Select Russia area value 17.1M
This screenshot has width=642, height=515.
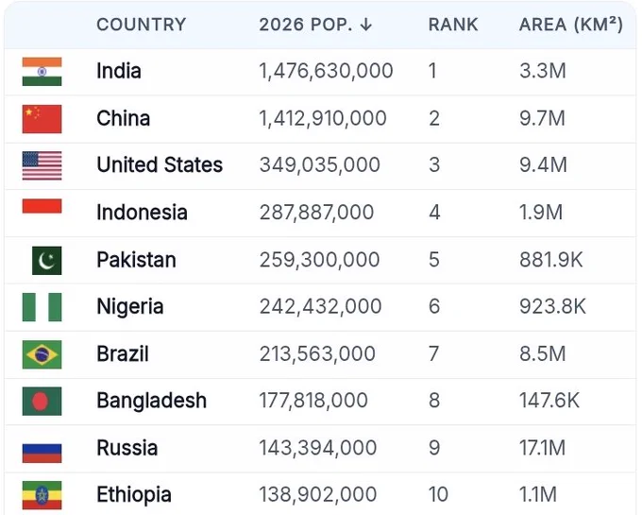(542, 448)
